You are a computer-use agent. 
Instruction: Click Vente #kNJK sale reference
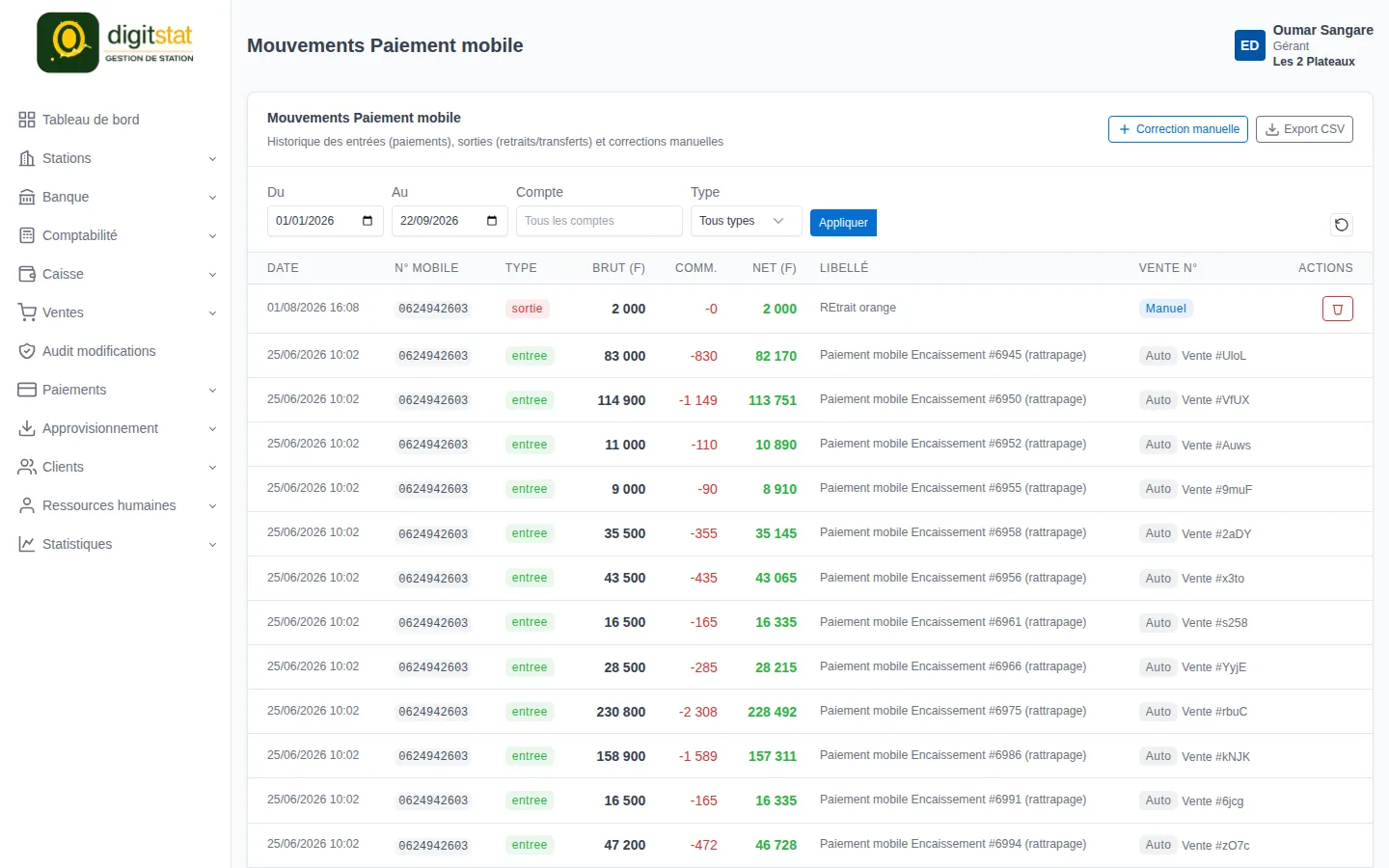click(x=1215, y=757)
